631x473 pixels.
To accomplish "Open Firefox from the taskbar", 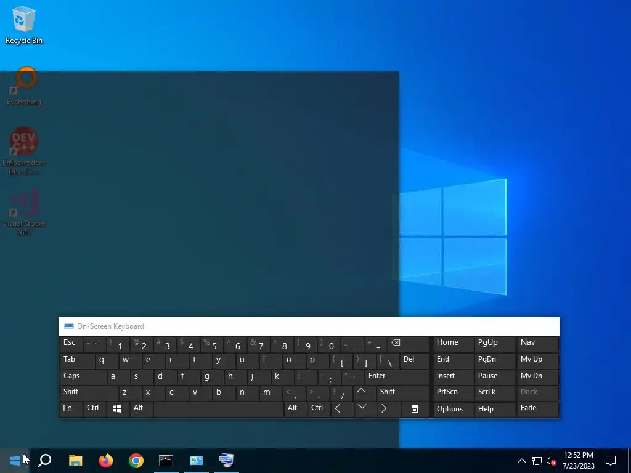I will [x=106, y=461].
